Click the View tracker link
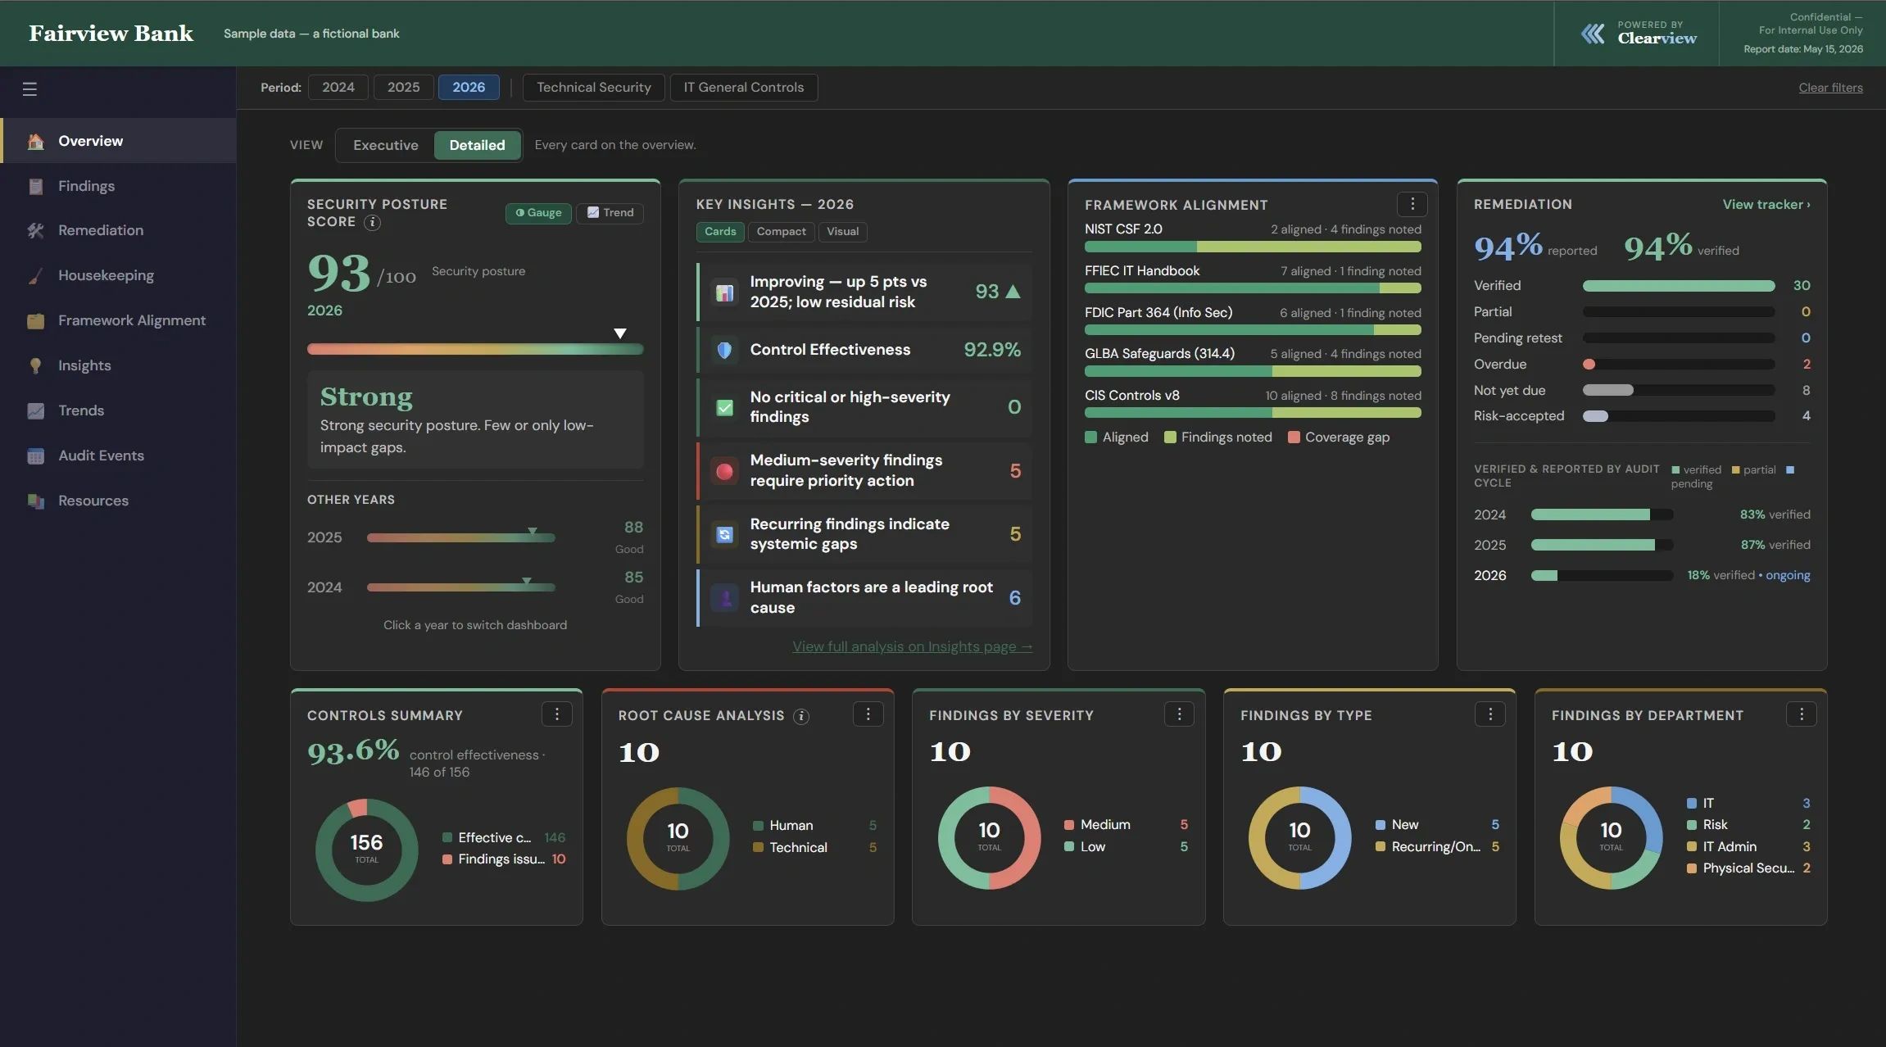The height and width of the screenshot is (1047, 1886). 1766,204
